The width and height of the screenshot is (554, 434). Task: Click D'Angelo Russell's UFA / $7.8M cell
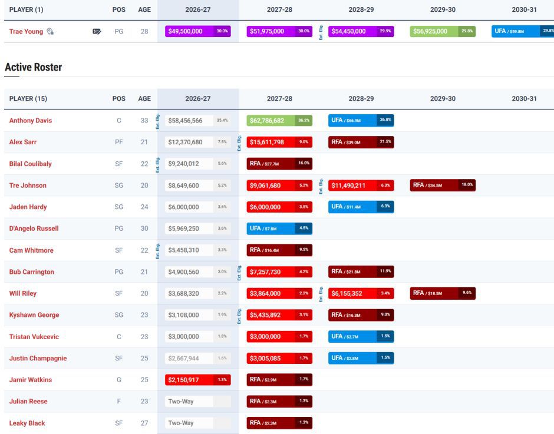click(279, 228)
